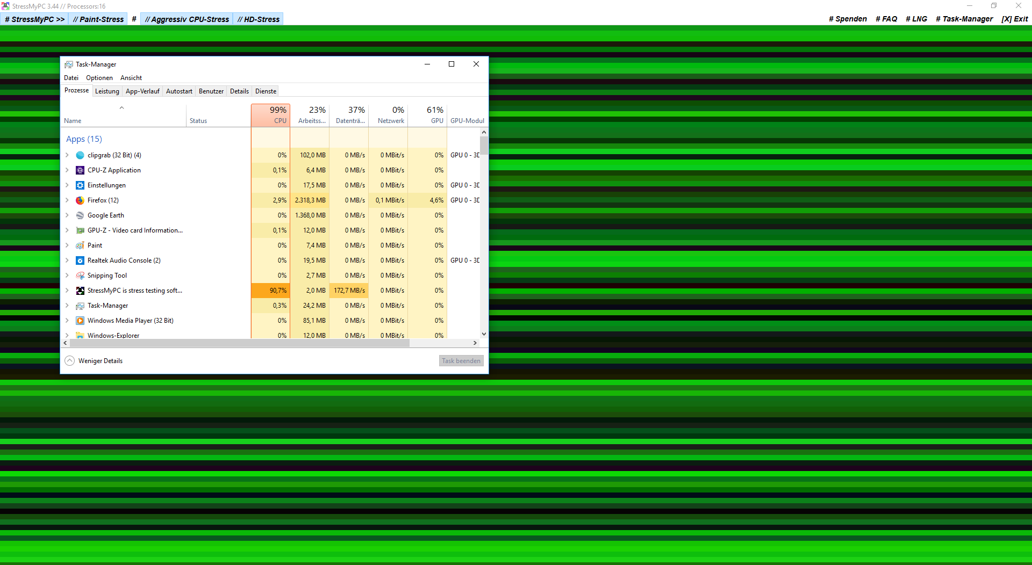Viewport: 1032px width, 565px height.
Task: Launch Task-Manager from StressMyPC toolbar
Action: click(964, 19)
